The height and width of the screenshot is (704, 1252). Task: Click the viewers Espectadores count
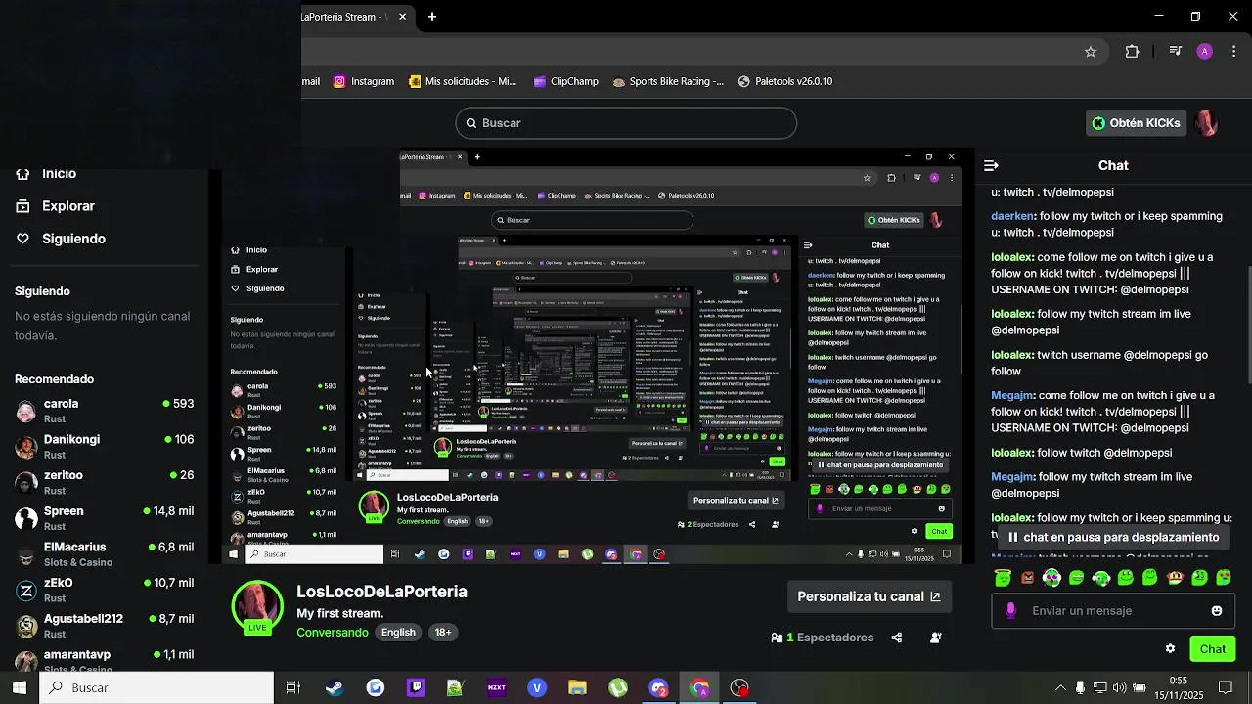click(x=823, y=638)
